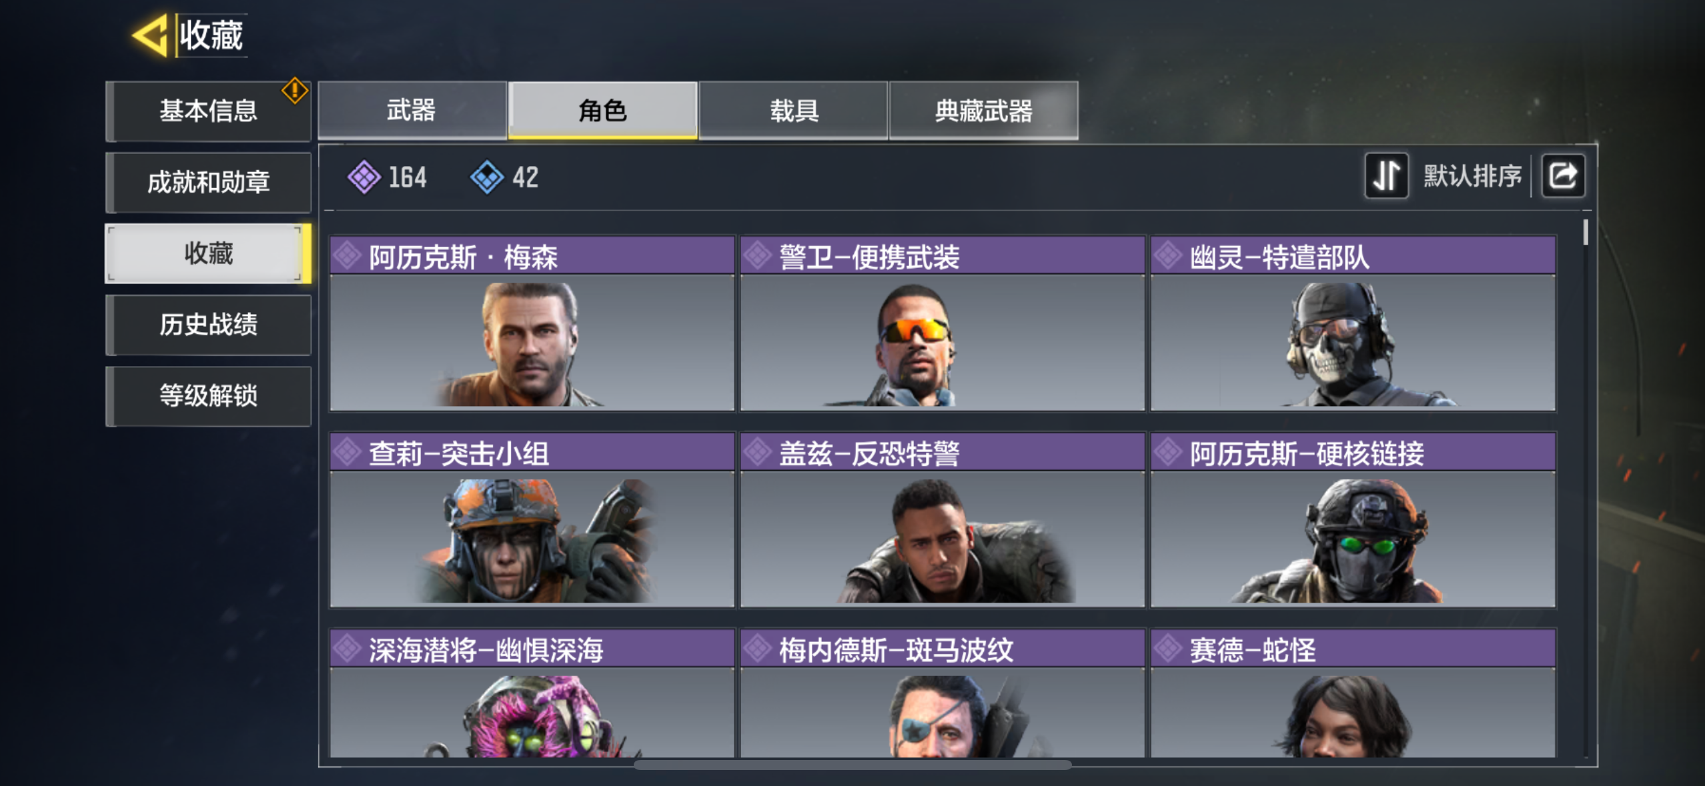
Task: Open the 基本信息 sidebar section
Action: pyautogui.click(x=208, y=111)
